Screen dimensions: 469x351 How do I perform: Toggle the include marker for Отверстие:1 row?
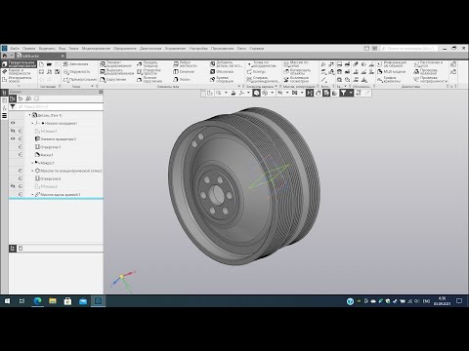(x=21, y=147)
